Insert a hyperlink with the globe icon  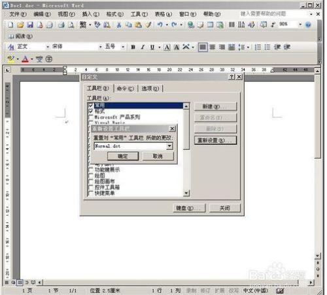point(191,25)
